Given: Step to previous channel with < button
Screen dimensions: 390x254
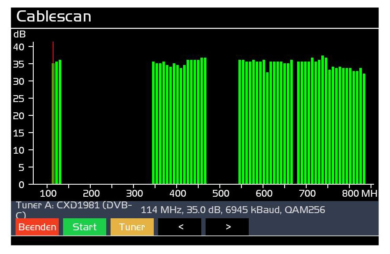Looking at the screenshot, I should click(180, 227).
